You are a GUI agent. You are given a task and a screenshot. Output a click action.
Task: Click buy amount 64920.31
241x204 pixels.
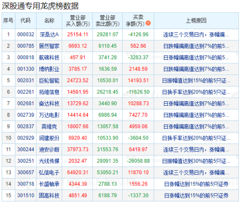pyautogui.click(x=78, y=172)
